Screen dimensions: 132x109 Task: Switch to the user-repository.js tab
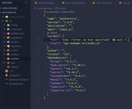tap(73, 3)
